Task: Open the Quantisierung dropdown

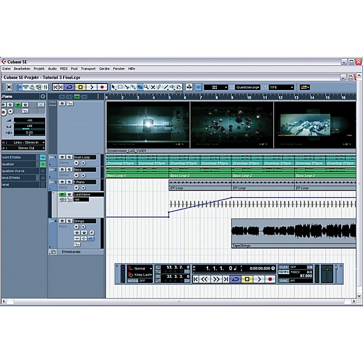Action: [x=247, y=87]
